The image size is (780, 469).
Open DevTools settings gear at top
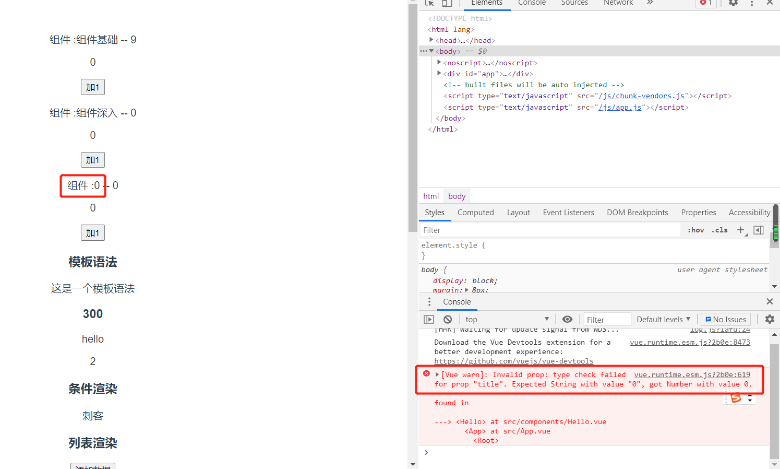point(733,3)
